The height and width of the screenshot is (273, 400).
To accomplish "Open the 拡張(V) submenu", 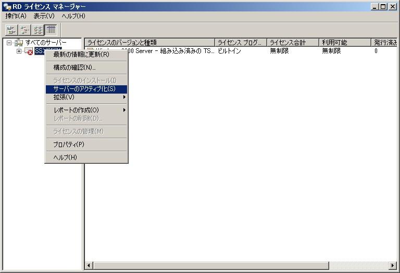I will (86, 97).
